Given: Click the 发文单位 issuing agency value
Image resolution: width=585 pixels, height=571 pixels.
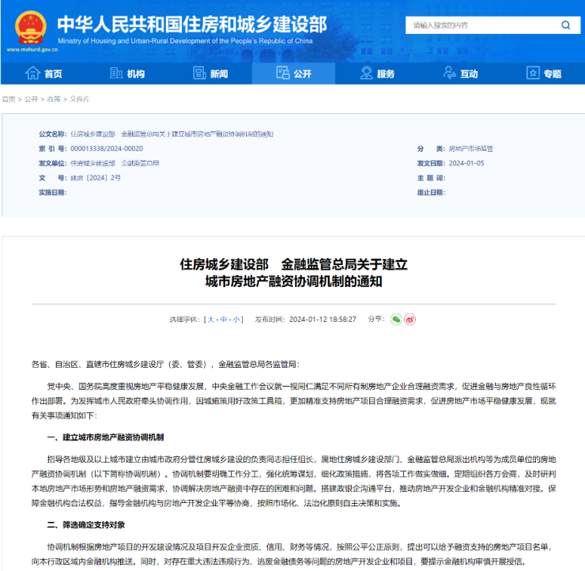Looking at the screenshot, I should tap(115, 163).
